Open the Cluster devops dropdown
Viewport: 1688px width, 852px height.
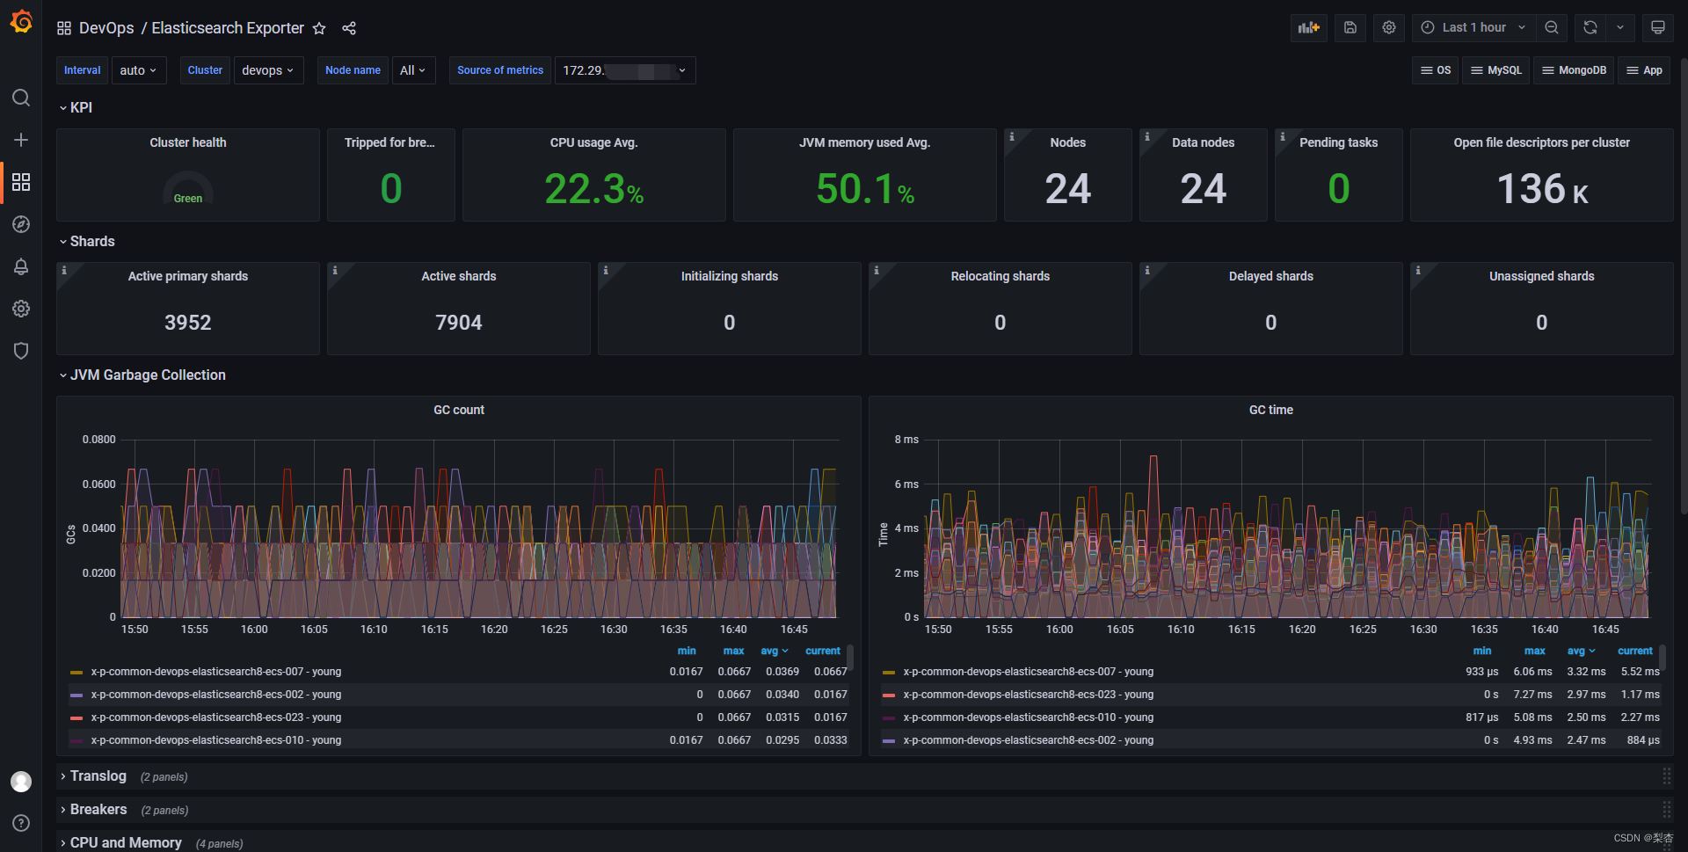[x=268, y=70]
